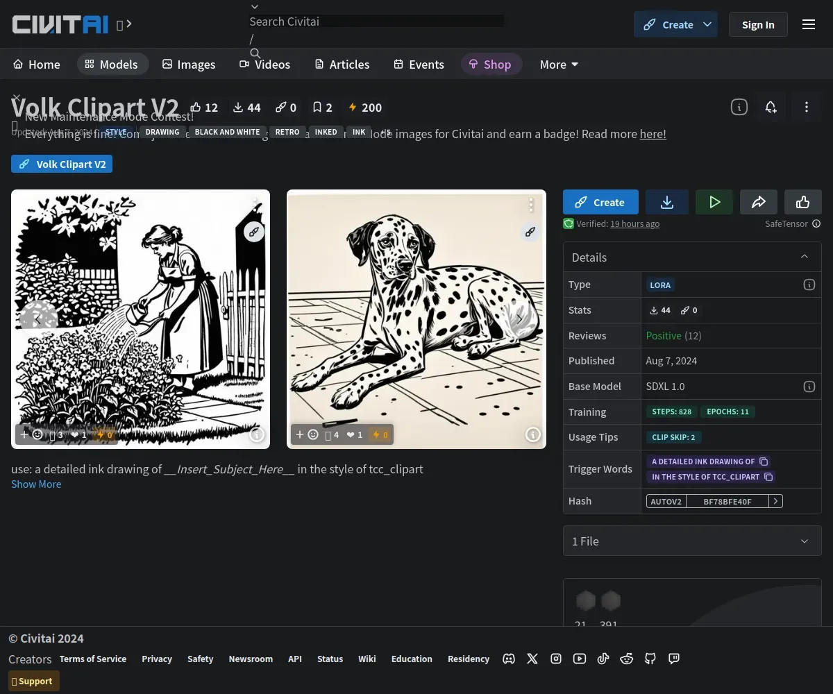
Task: Open Articles navigation item
Action: (x=342, y=65)
